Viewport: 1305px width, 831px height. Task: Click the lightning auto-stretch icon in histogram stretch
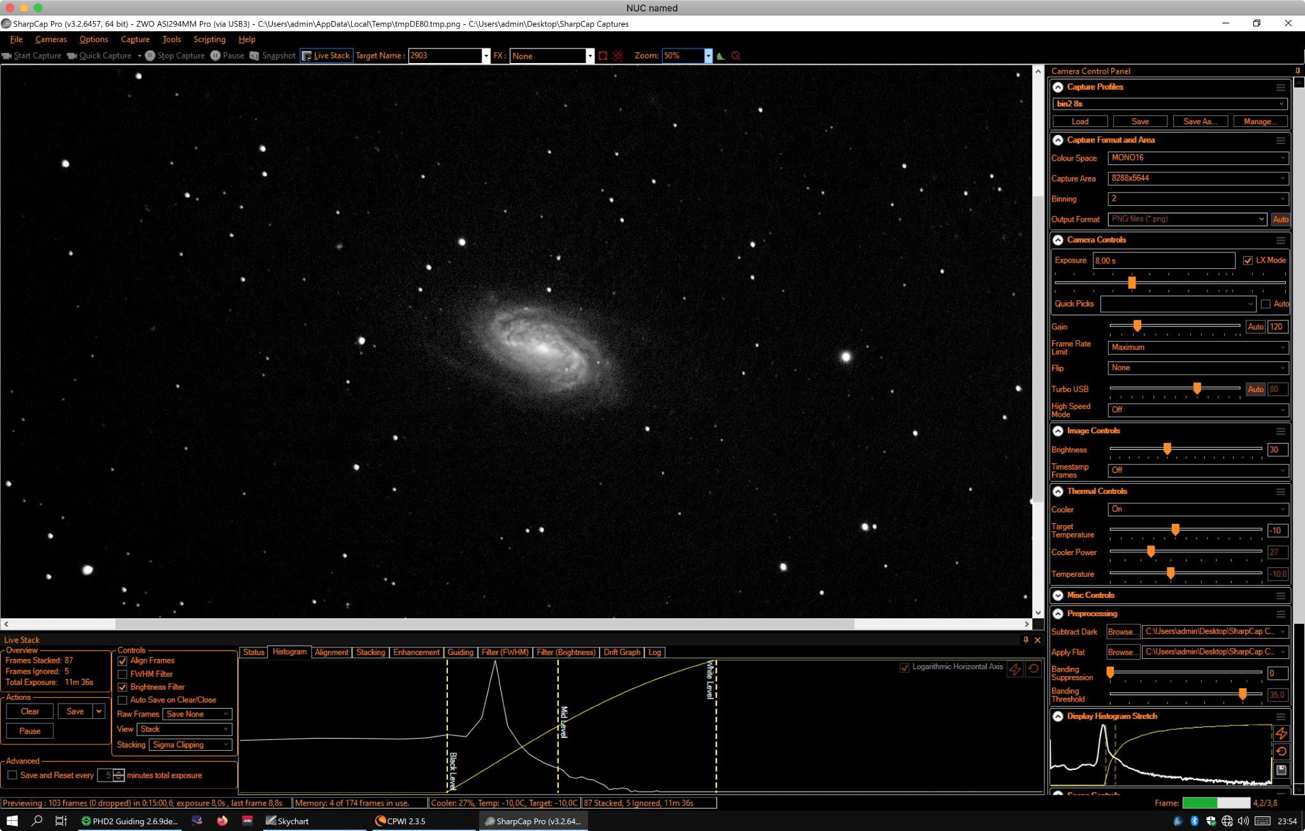click(x=1281, y=733)
